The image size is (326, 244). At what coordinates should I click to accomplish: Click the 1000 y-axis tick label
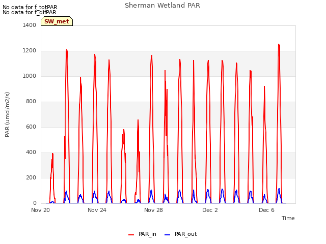coord(30,76)
